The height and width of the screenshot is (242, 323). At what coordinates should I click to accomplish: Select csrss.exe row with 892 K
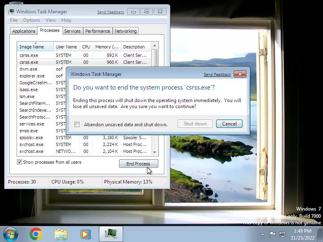tap(84, 55)
